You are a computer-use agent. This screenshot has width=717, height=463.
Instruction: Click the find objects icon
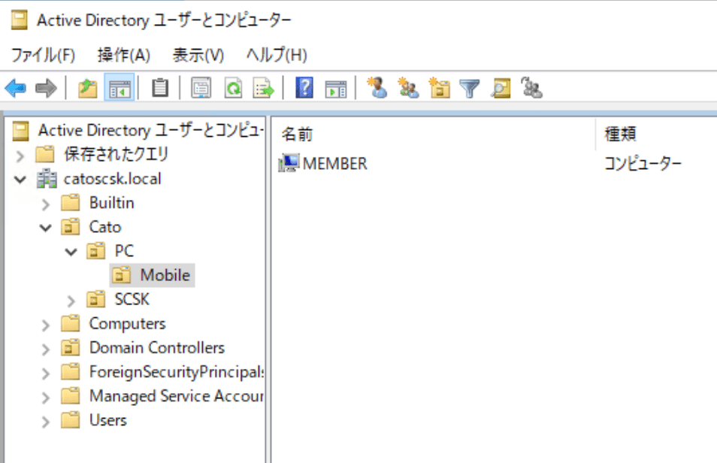pyautogui.click(x=501, y=89)
